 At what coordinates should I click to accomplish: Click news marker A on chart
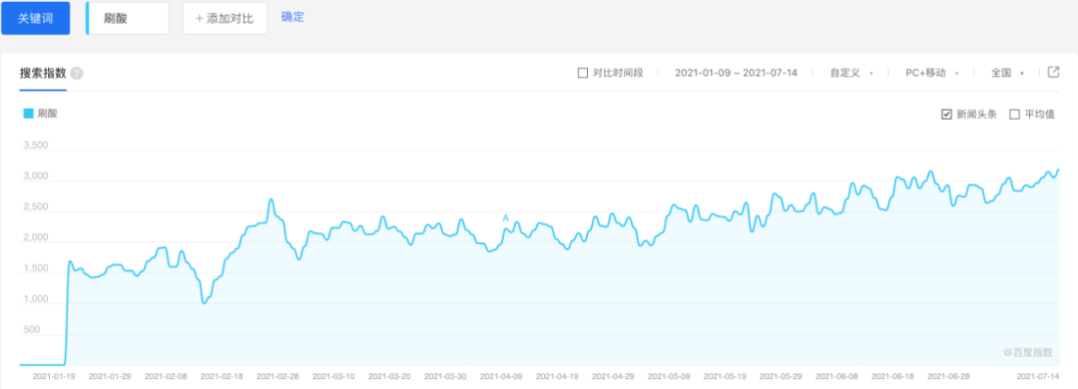[505, 218]
